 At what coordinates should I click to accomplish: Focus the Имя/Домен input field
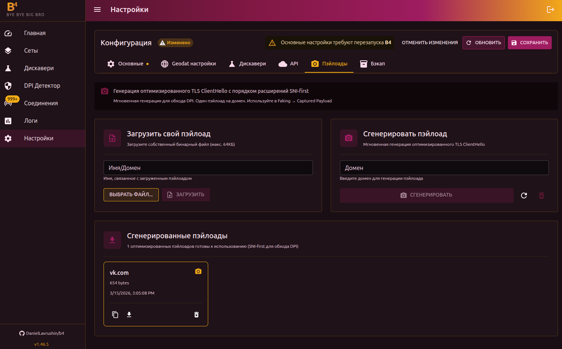208,168
